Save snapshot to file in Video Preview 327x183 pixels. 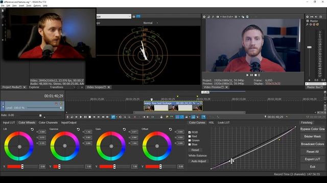247,17
